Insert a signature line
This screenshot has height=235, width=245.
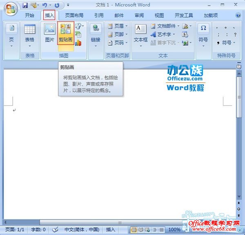(x=187, y=26)
